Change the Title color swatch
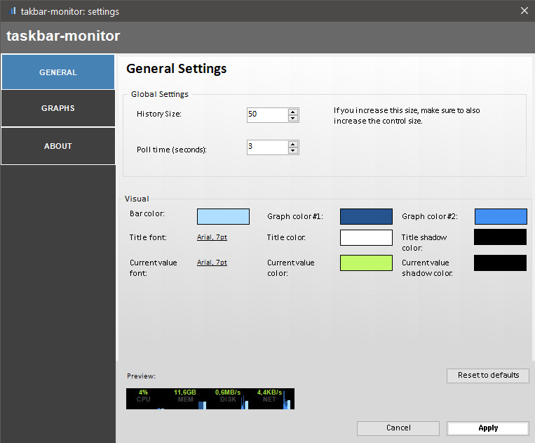 (366, 237)
